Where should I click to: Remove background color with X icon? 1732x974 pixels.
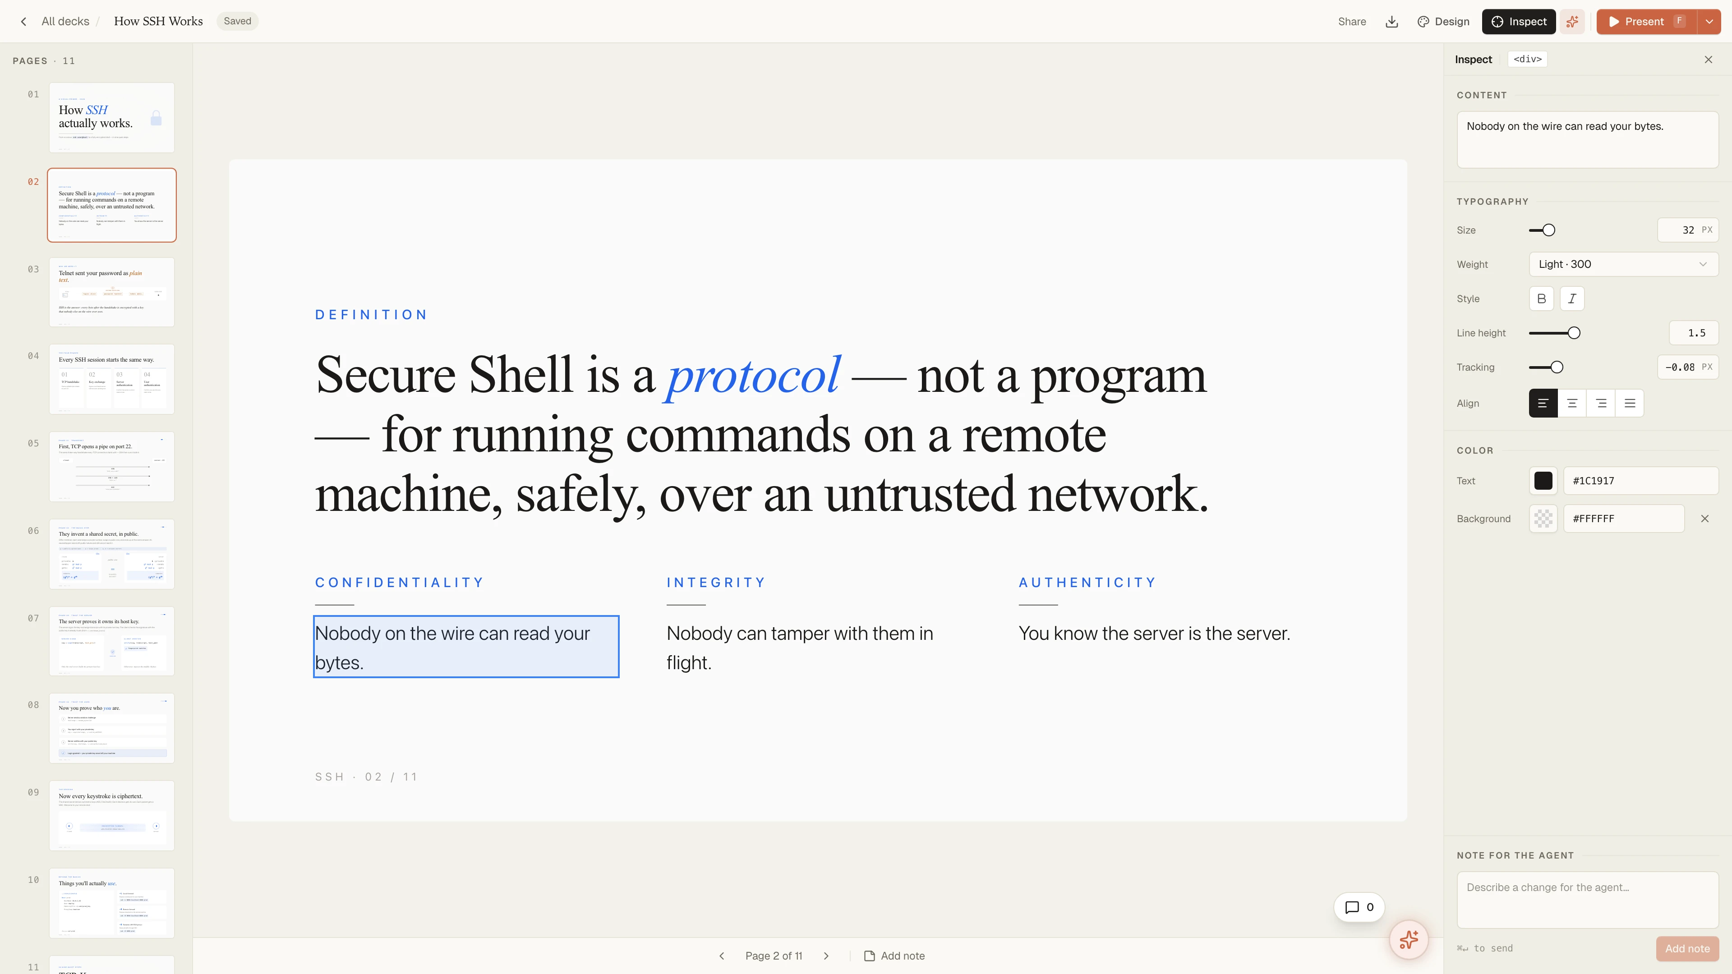[1704, 519]
